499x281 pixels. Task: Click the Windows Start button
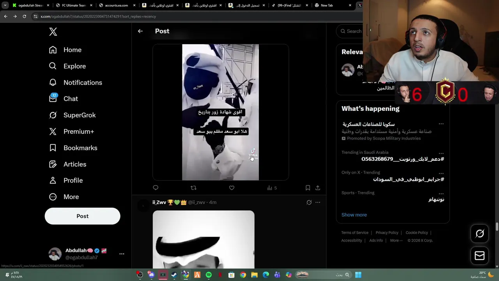(358, 275)
